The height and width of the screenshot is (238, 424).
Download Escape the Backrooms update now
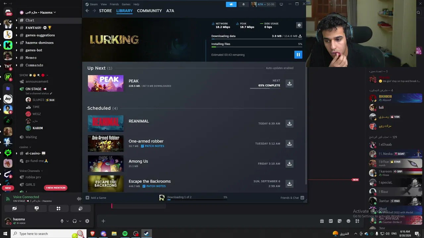pos(290,184)
